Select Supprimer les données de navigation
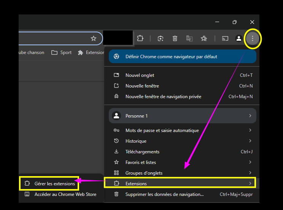Viewport: 283px width, 210px height. point(182,194)
